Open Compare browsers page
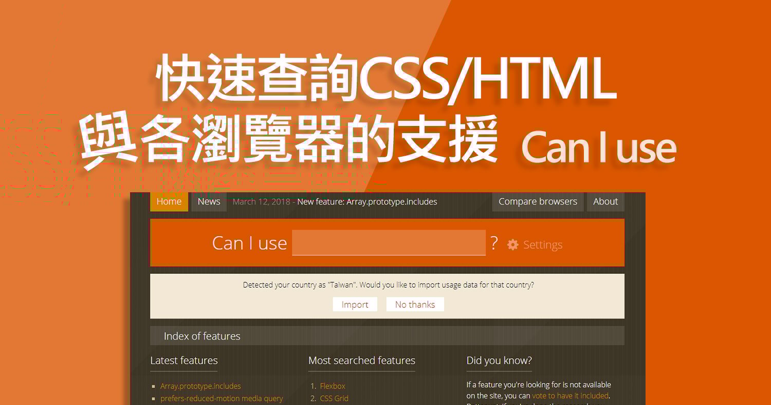The height and width of the screenshot is (405, 771). point(538,201)
